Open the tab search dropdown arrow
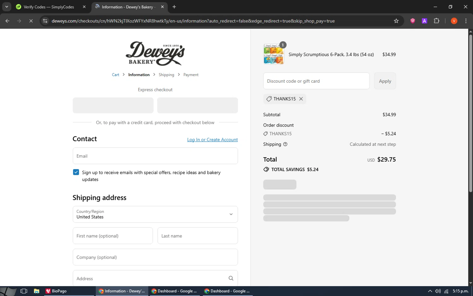This screenshot has width=473, height=296. coord(7,7)
